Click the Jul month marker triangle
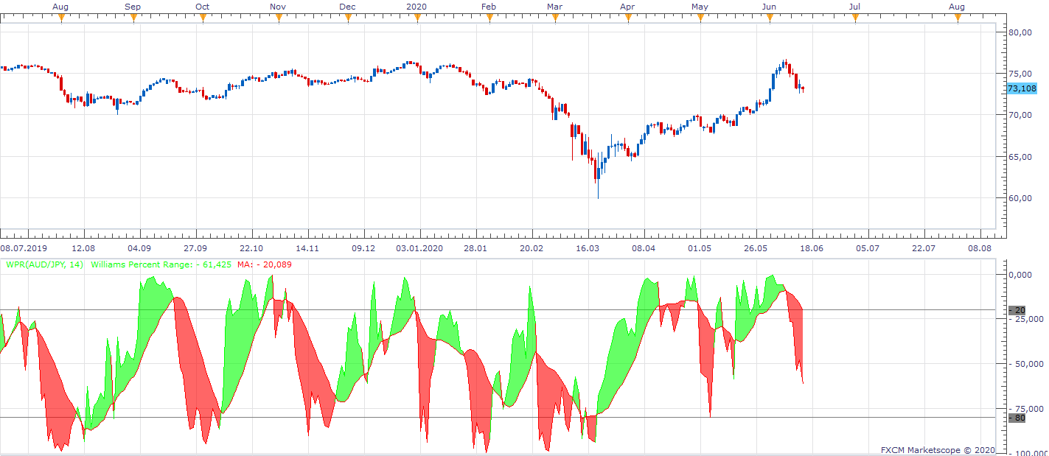Viewport: 1049px width, 456px height. coord(855,18)
